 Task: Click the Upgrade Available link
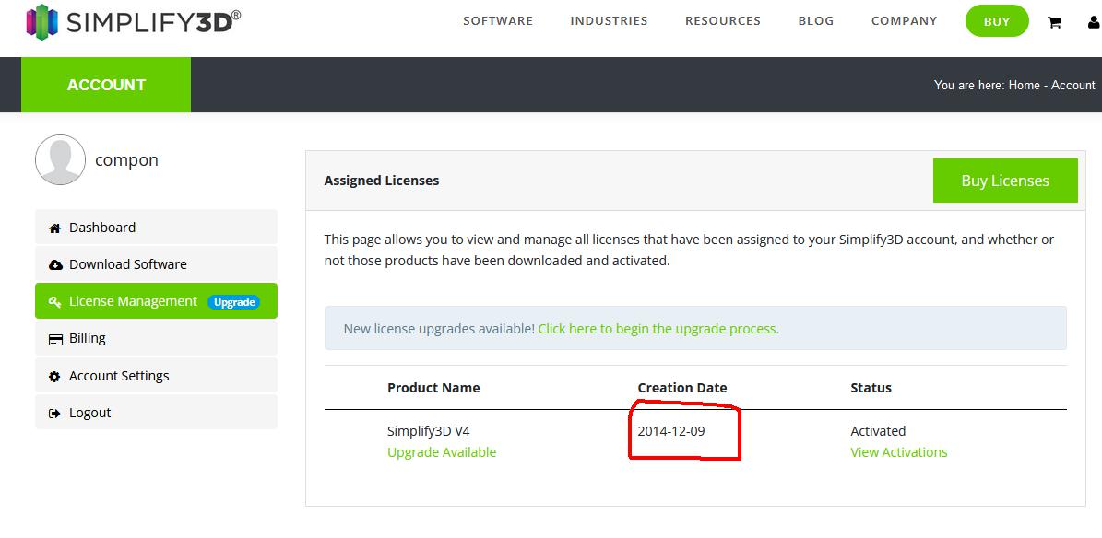tap(442, 452)
